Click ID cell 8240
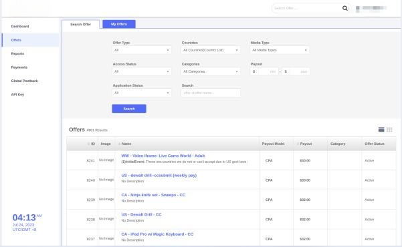Image resolution: width=402 pixels, height=247 pixels. coord(91,180)
